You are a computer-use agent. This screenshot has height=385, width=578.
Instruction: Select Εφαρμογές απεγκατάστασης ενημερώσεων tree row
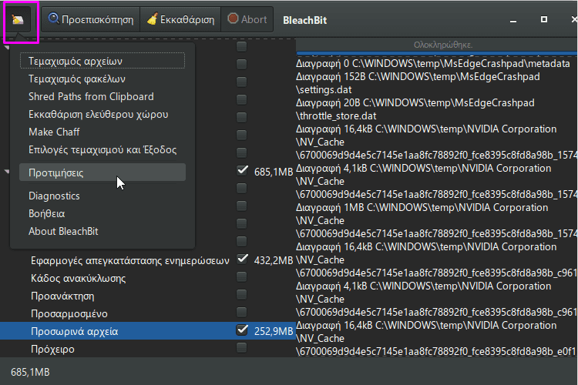click(147, 260)
